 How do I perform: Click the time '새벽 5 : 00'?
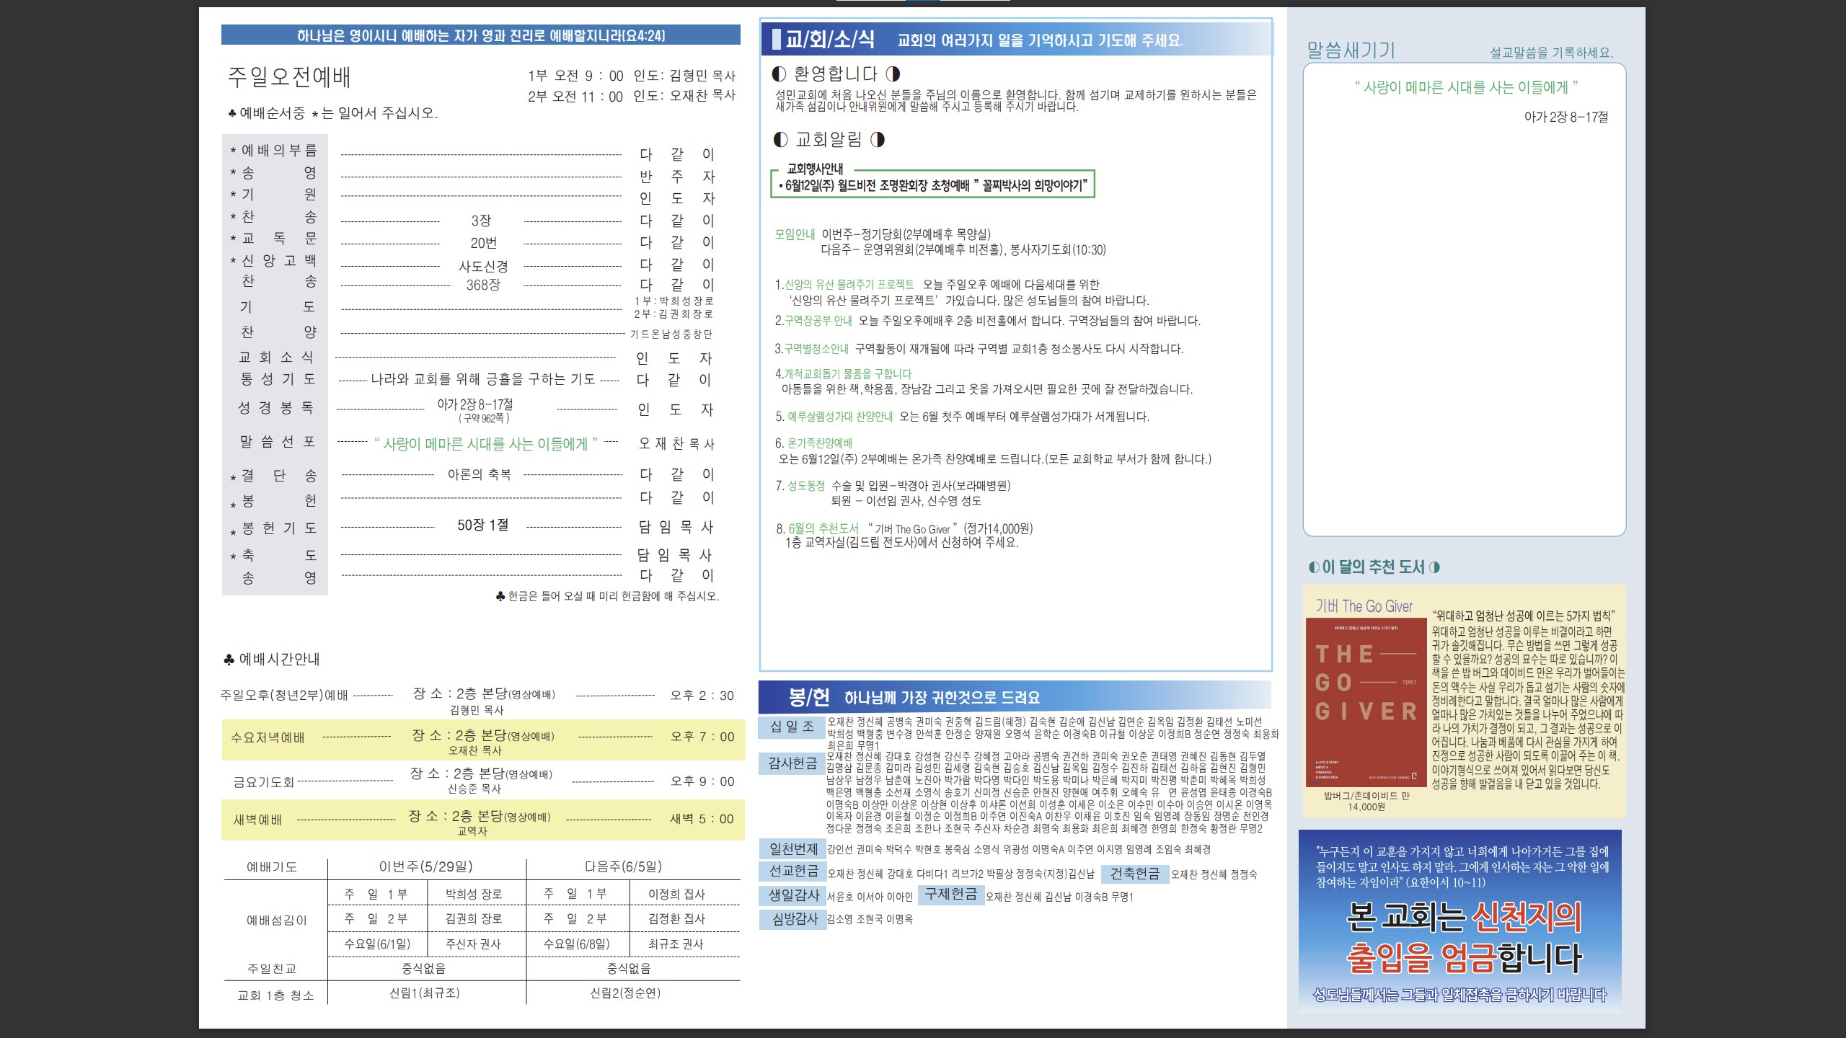point(702,819)
